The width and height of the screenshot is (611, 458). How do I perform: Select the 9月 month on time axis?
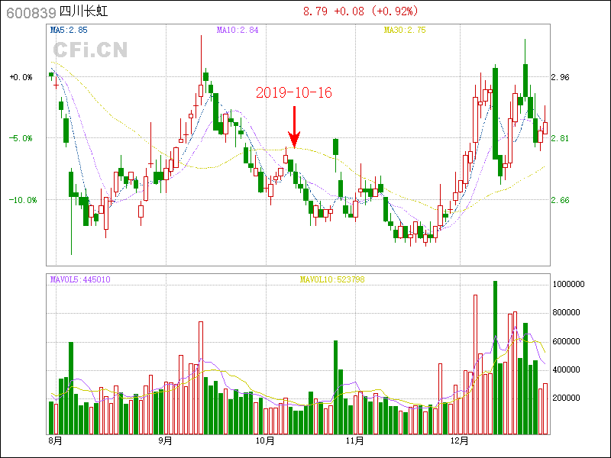click(165, 440)
